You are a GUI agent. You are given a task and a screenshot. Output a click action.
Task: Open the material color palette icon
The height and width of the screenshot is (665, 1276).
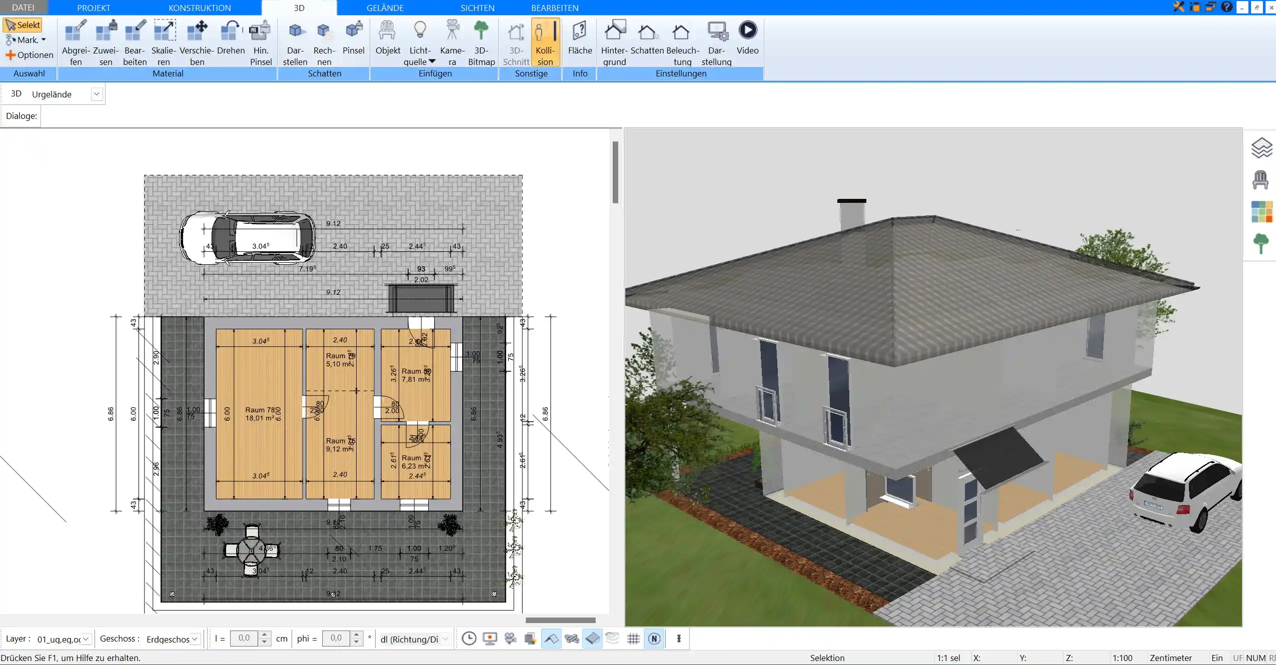(x=1261, y=212)
